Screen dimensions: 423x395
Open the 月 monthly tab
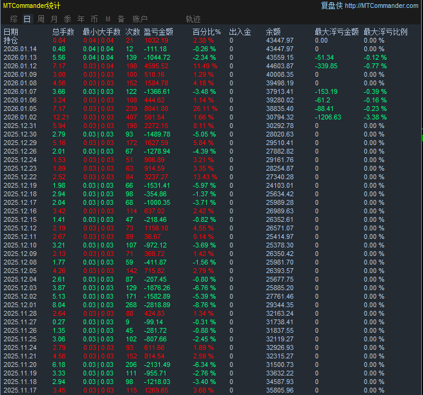coord(54,19)
